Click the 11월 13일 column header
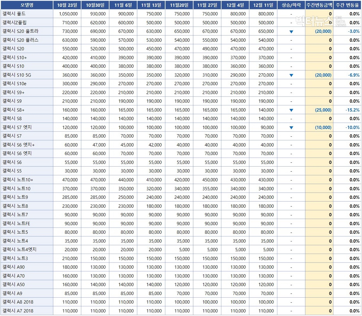 point(151,5)
